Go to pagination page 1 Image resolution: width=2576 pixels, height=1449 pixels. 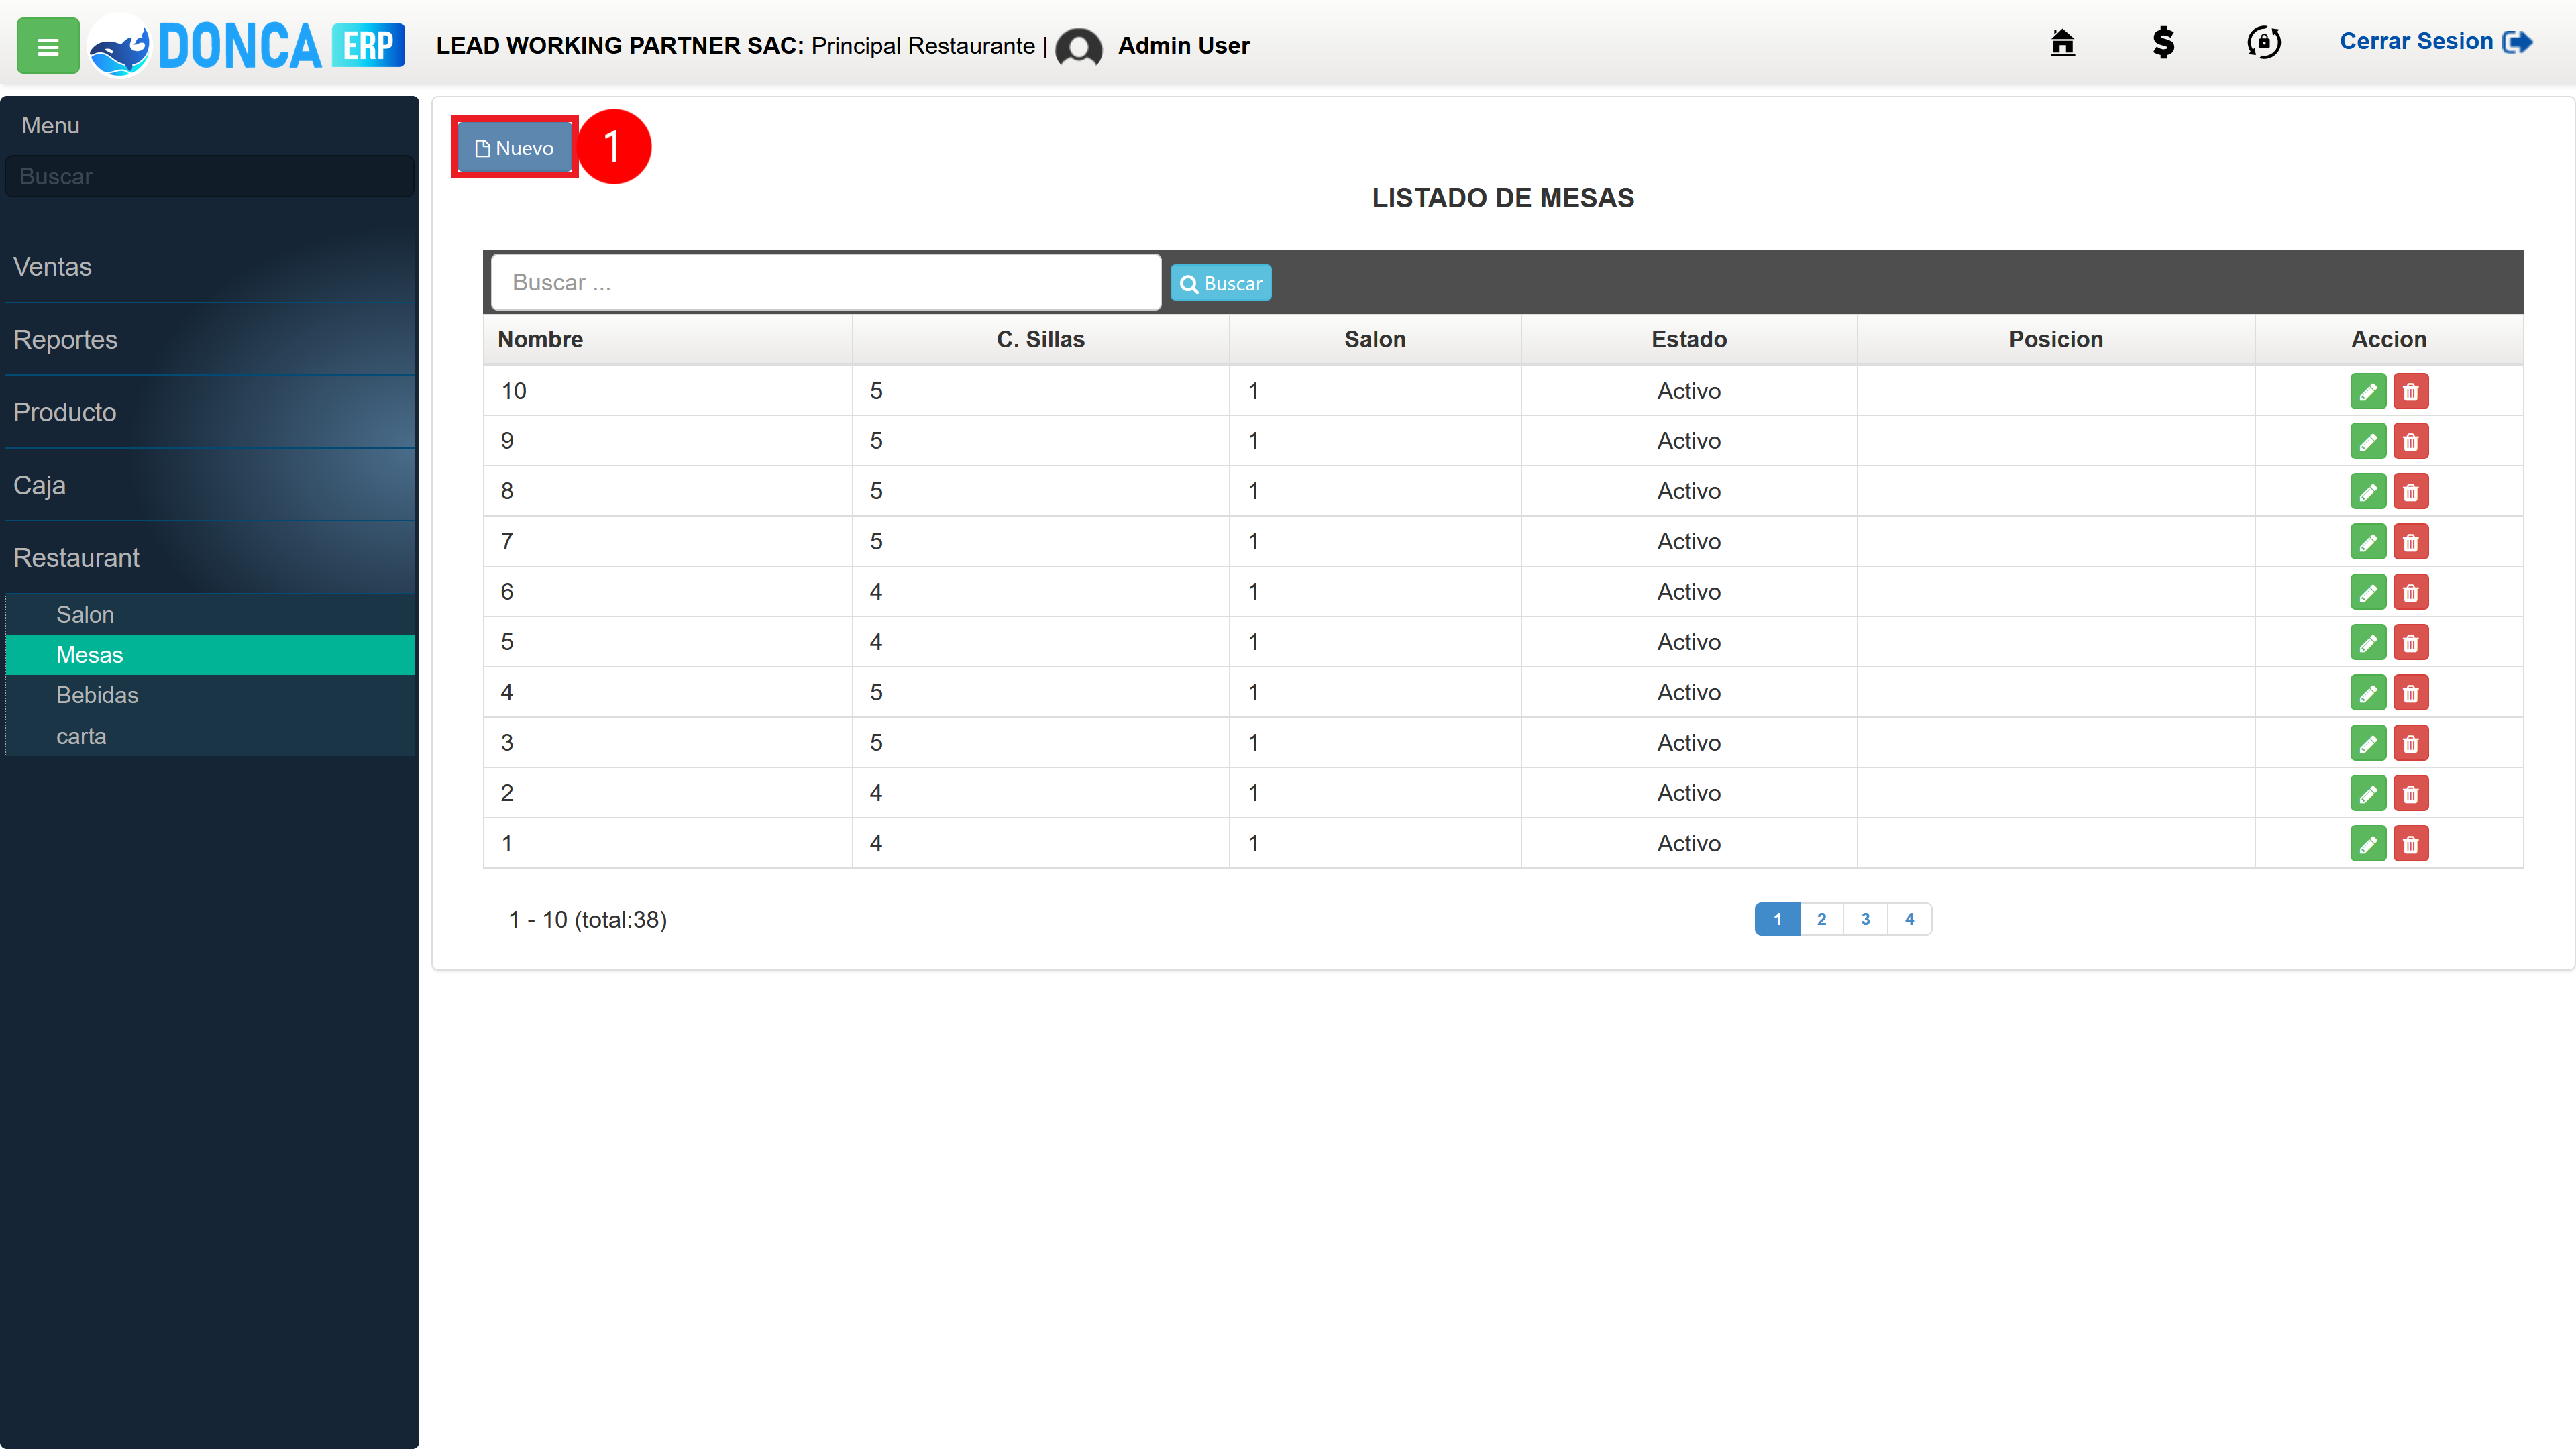(x=1777, y=919)
